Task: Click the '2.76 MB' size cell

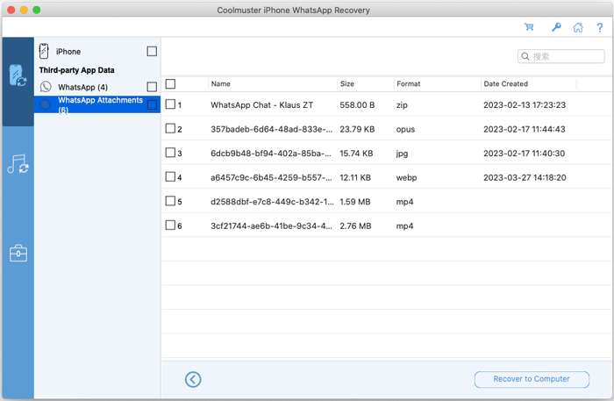Action: pos(355,226)
